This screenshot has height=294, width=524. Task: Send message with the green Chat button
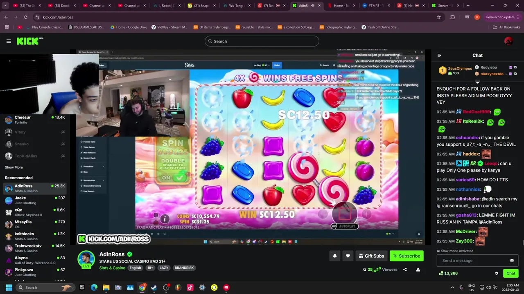click(511, 273)
